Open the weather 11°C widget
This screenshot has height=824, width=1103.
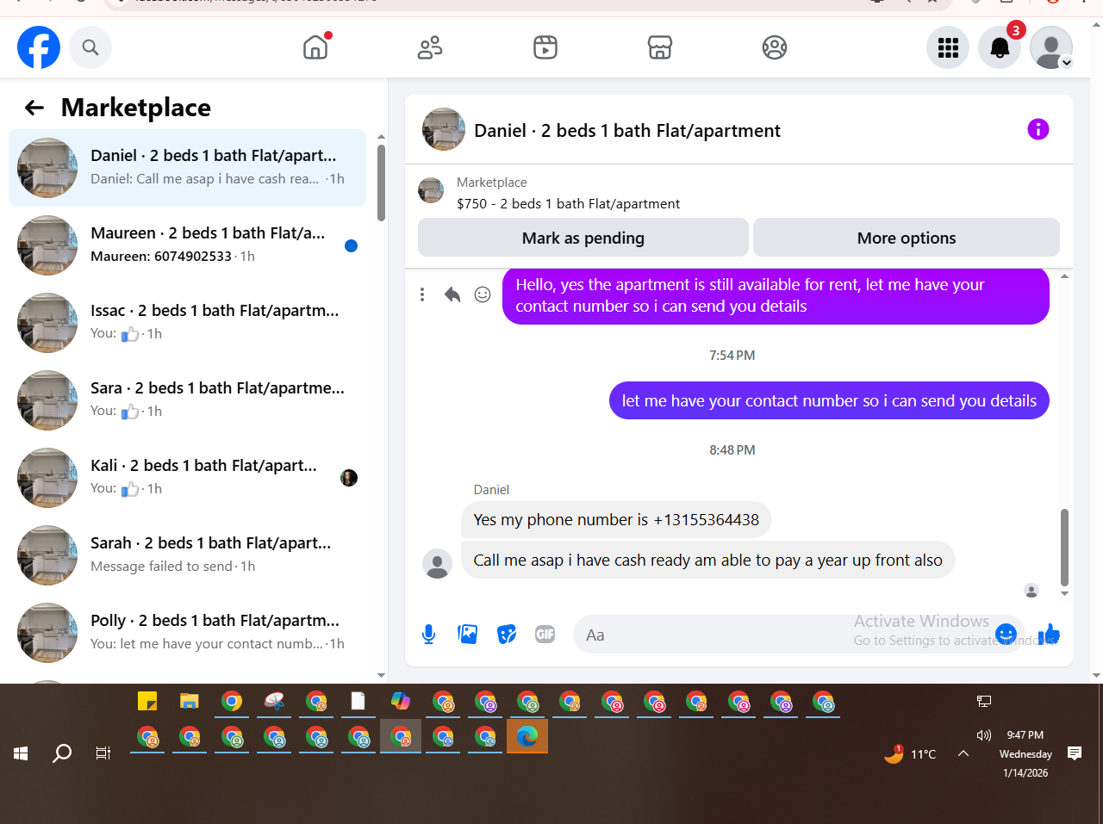click(x=910, y=754)
